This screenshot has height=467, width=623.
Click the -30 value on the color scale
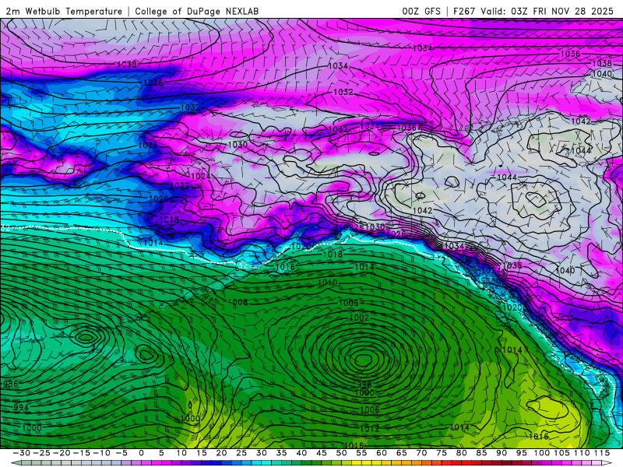[21, 453]
